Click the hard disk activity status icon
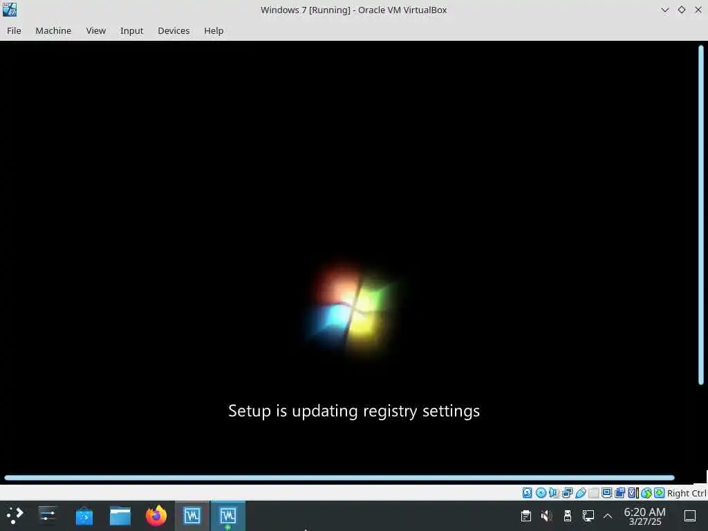Image resolution: width=708 pixels, height=531 pixels. (x=527, y=492)
